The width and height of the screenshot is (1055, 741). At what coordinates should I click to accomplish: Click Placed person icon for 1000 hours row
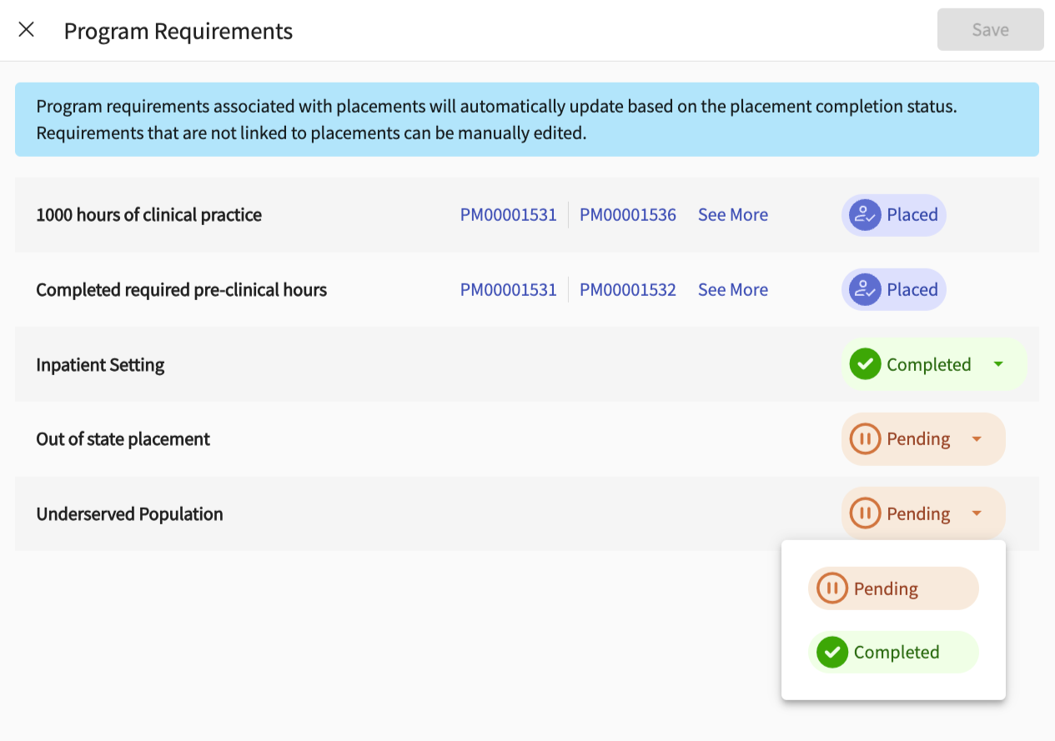coord(865,215)
